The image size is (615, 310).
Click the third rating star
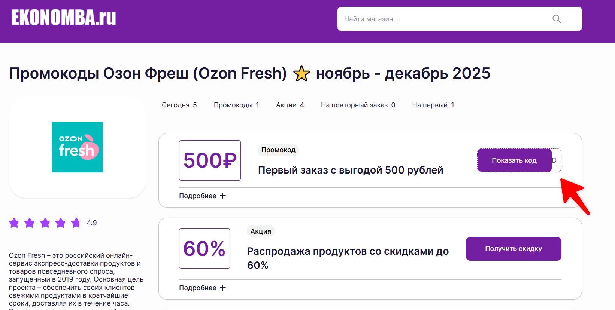click(x=45, y=223)
